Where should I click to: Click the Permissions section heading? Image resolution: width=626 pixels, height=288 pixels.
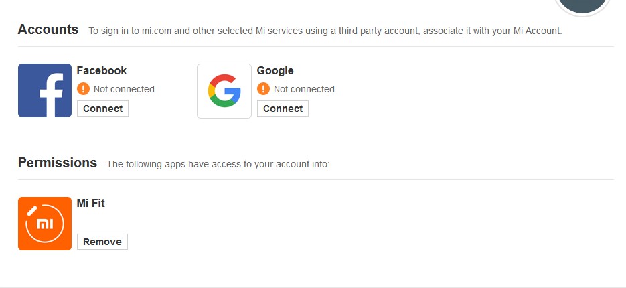tap(58, 163)
